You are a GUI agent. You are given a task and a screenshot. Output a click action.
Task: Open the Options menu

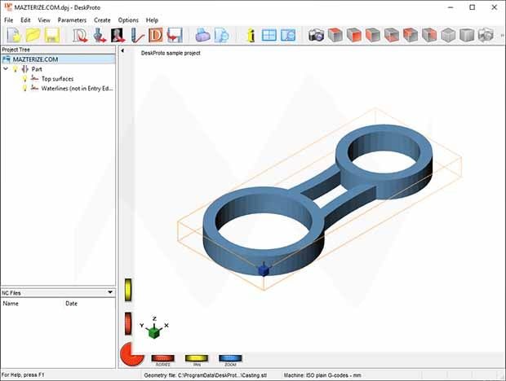point(128,20)
